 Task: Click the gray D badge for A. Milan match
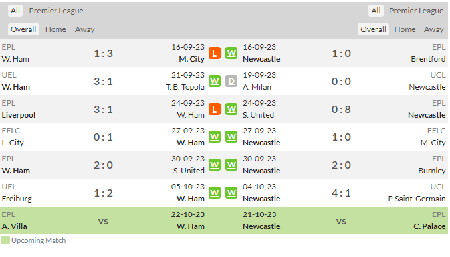[x=231, y=81]
